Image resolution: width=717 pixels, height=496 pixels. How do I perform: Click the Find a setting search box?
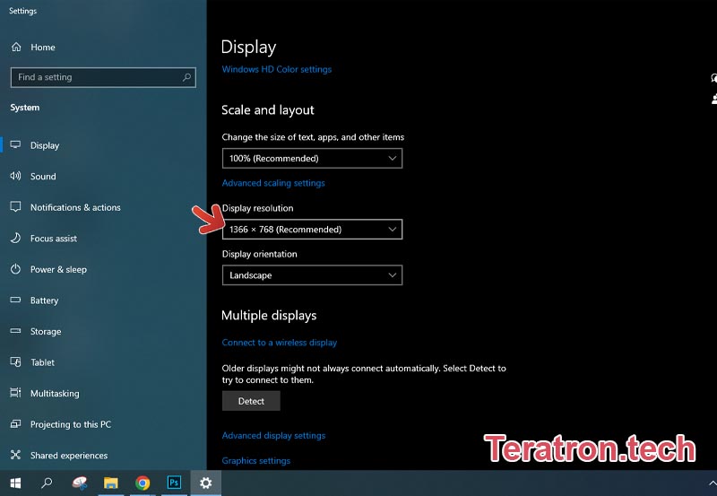click(103, 77)
